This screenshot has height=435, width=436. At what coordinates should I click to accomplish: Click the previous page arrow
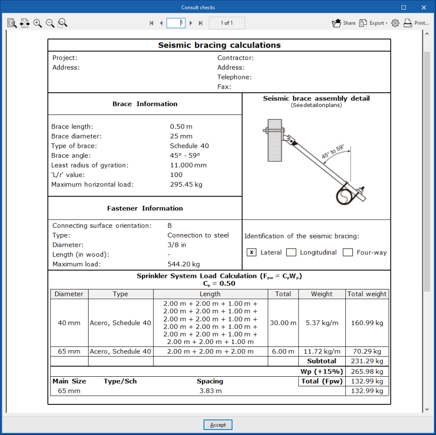click(161, 23)
